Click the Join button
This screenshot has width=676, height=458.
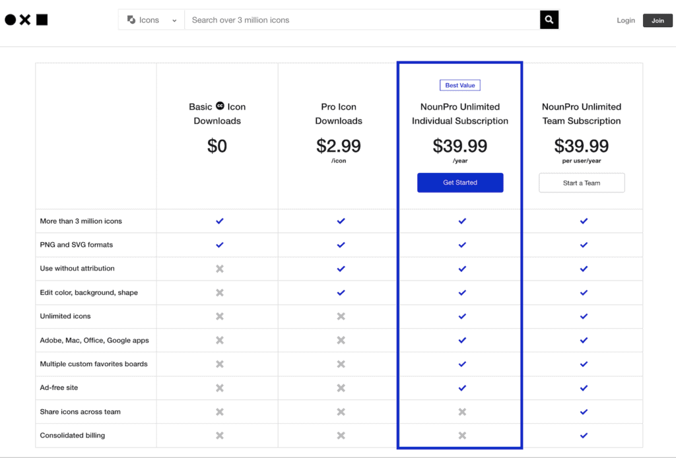[x=658, y=20]
